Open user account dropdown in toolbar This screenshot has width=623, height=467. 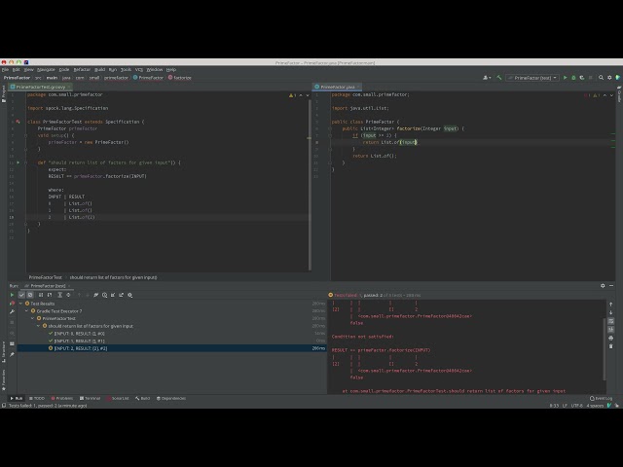[487, 78]
